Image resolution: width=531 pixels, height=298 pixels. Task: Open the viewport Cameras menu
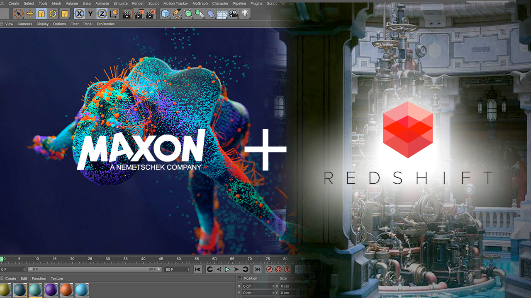coord(25,24)
